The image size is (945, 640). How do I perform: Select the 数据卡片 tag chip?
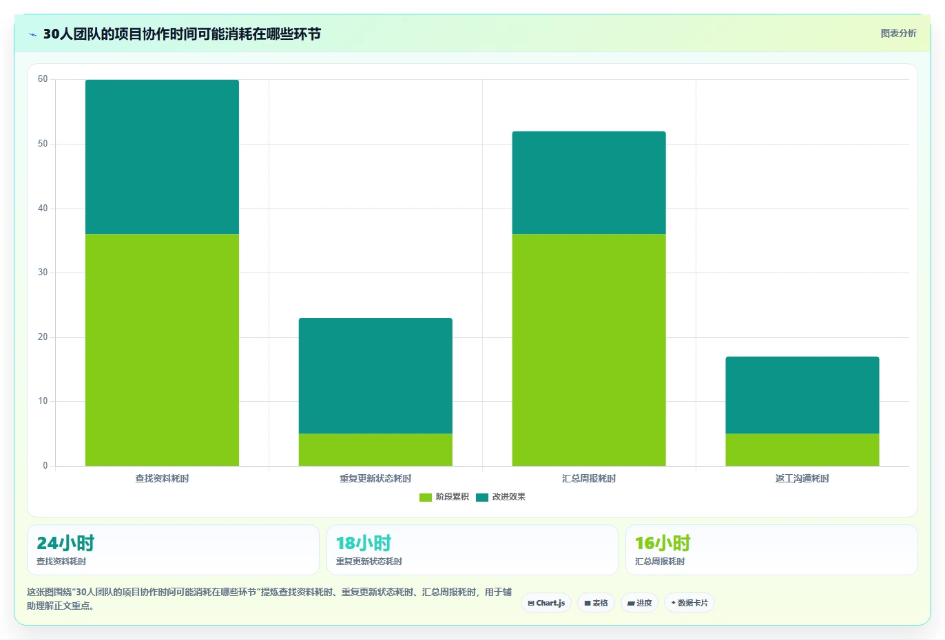pyautogui.click(x=689, y=603)
